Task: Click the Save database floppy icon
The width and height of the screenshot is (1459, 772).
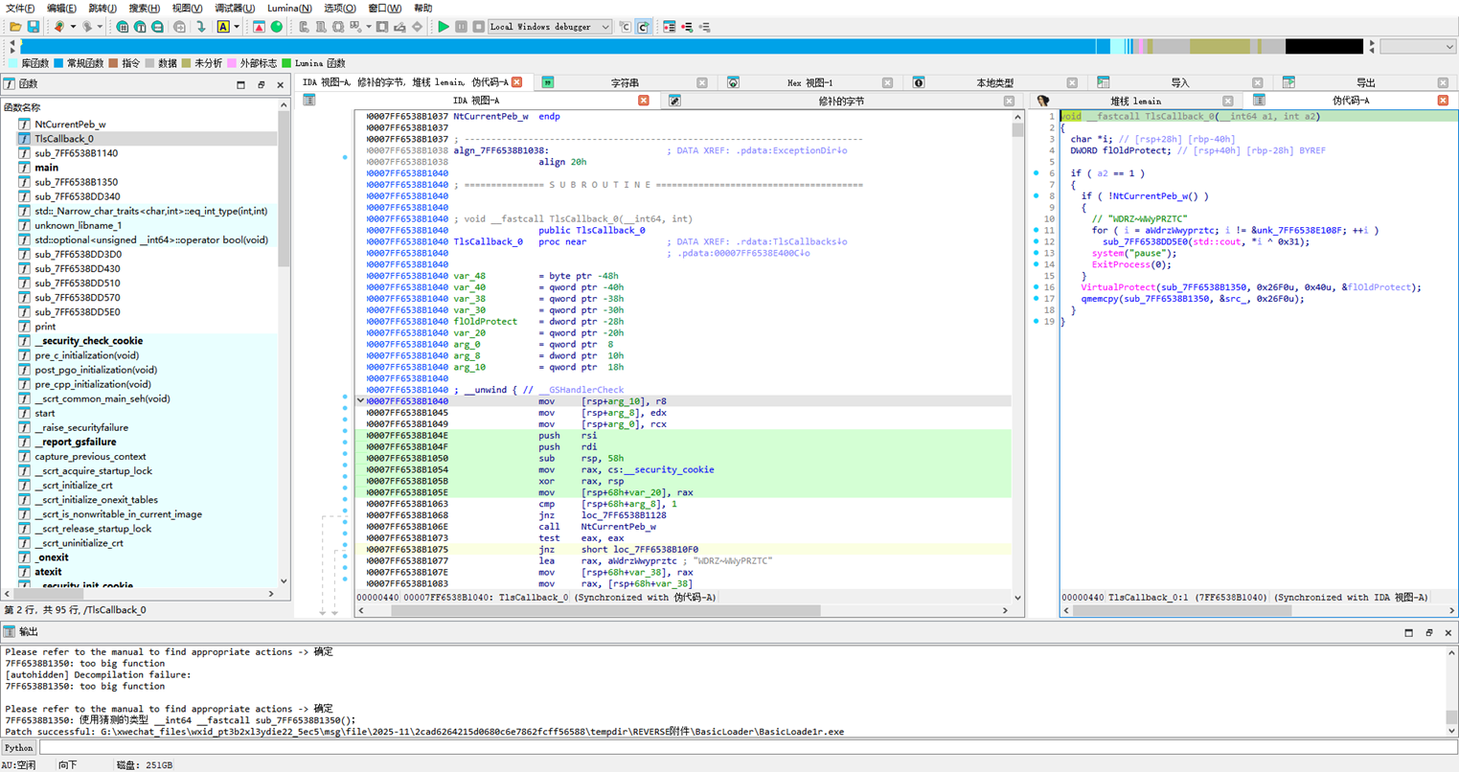Action: [33, 27]
